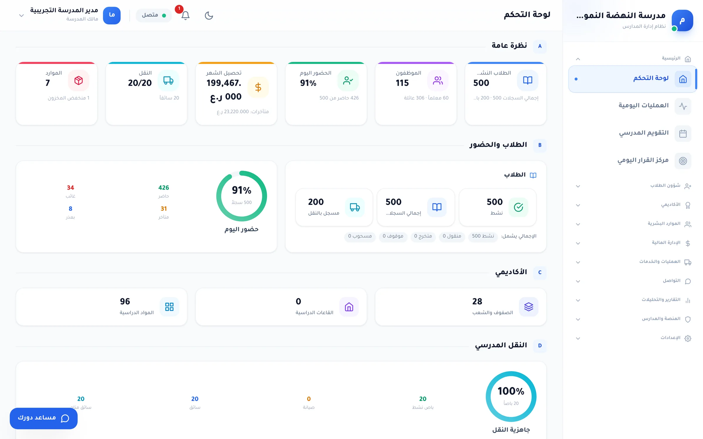This screenshot has width=703, height=439.
Task: Open the user profile dropdown chevron
Action: click(x=21, y=16)
